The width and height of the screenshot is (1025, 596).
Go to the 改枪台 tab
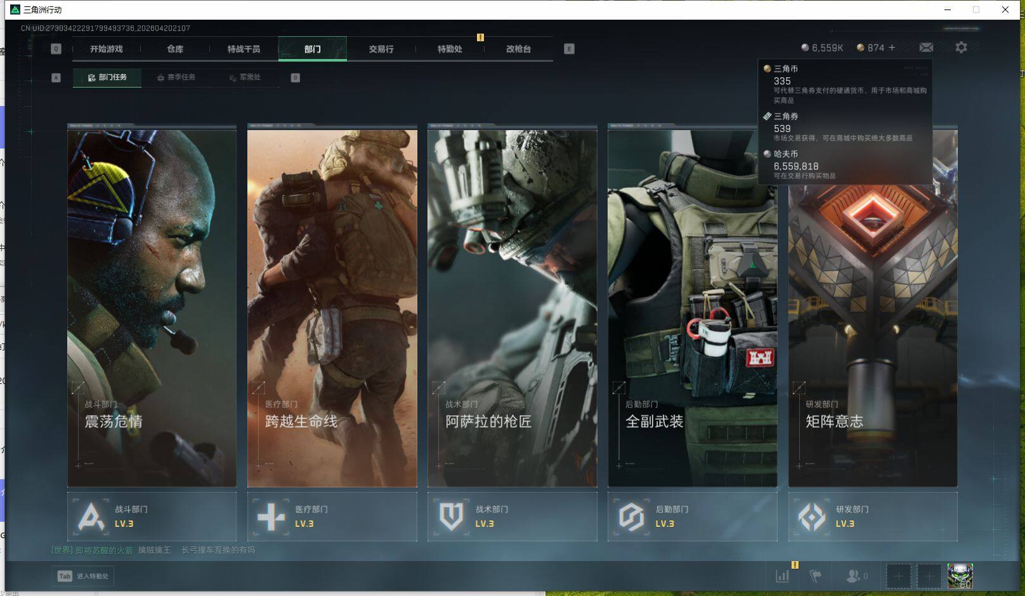click(x=518, y=49)
